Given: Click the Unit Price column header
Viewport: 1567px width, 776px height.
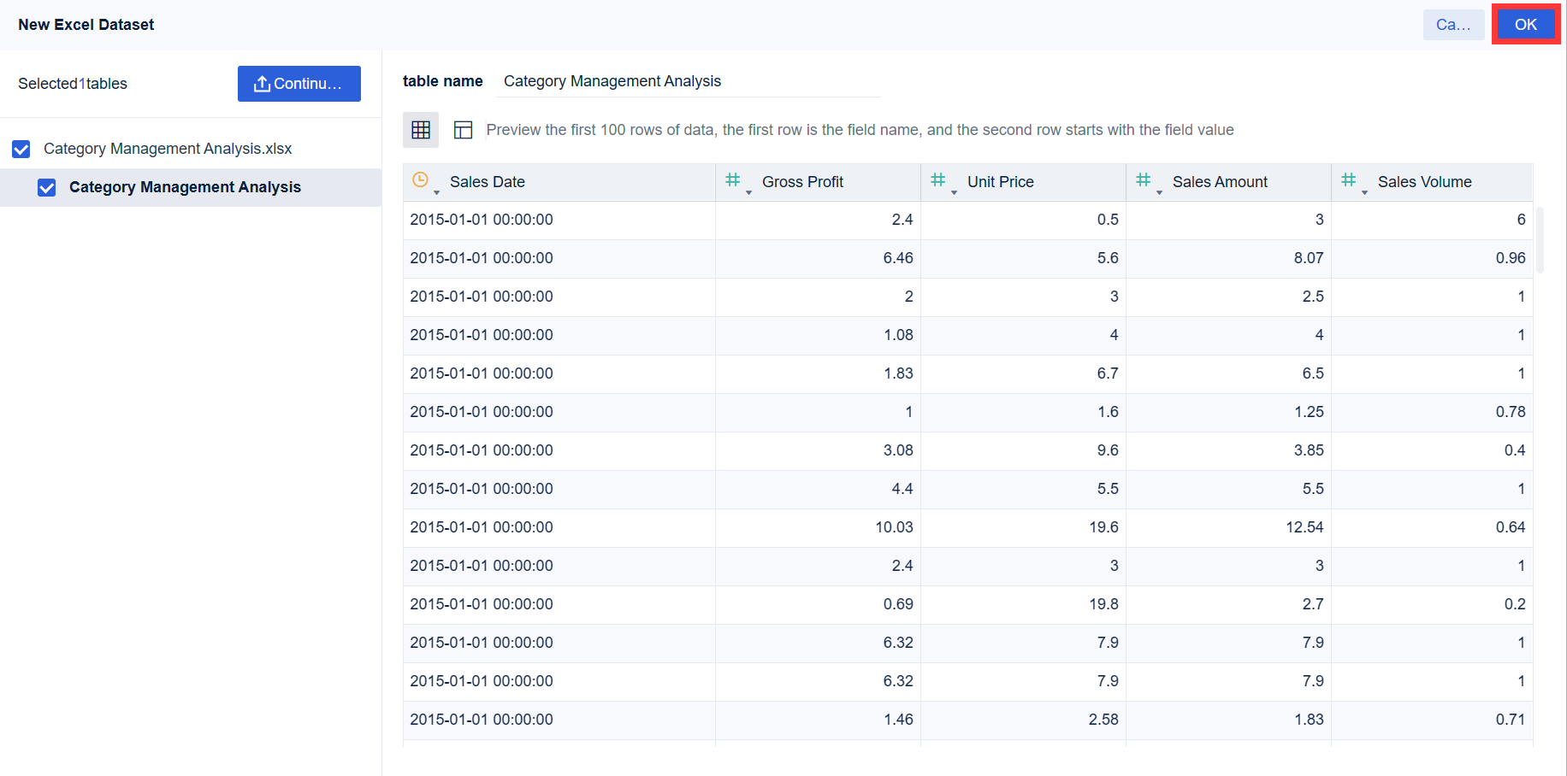Looking at the screenshot, I should (1000, 182).
